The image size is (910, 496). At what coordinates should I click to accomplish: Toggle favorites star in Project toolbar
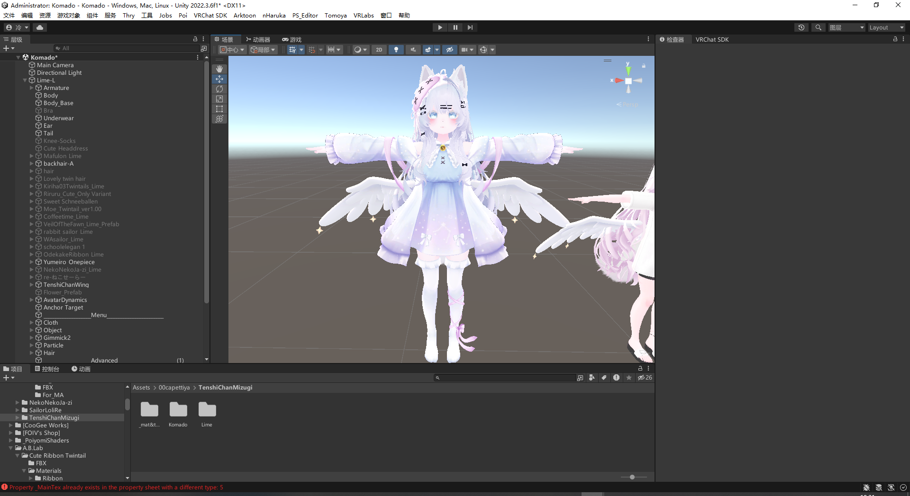pyautogui.click(x=629, y=378)
